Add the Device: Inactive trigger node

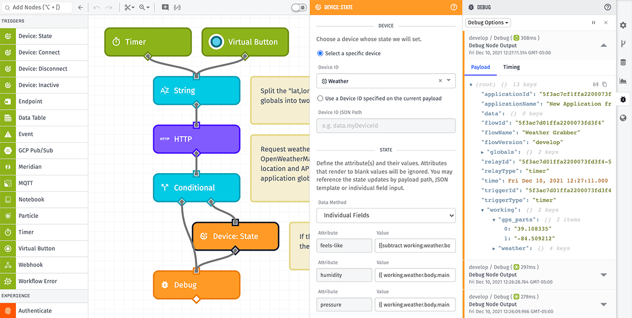tap(44, 85)
